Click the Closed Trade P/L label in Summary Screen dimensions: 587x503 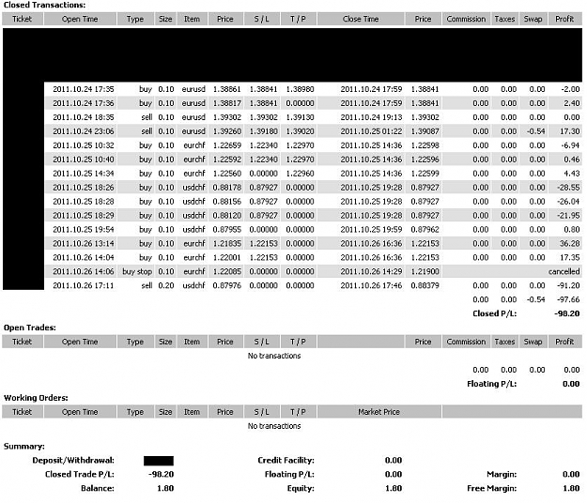pos(80,475)
